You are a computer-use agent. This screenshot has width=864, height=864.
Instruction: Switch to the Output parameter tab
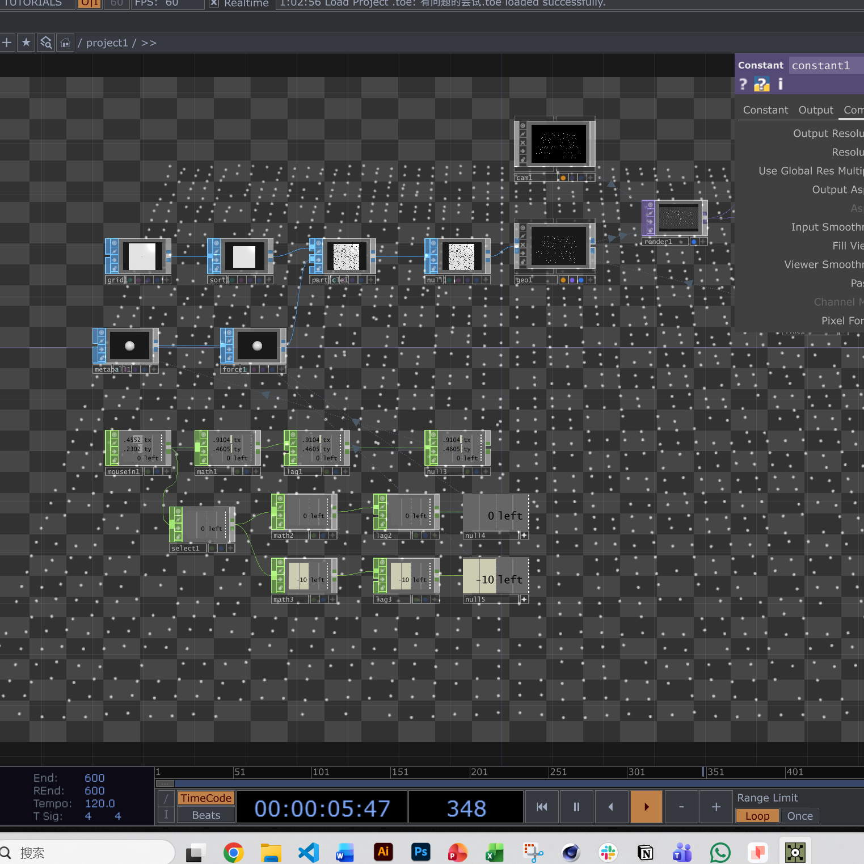(816, 109)
